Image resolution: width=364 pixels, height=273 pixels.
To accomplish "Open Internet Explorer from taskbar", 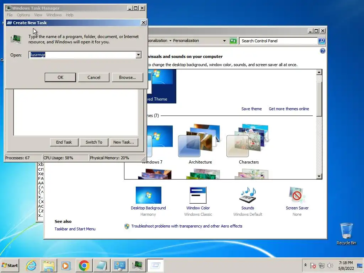I will pos(31,265).
